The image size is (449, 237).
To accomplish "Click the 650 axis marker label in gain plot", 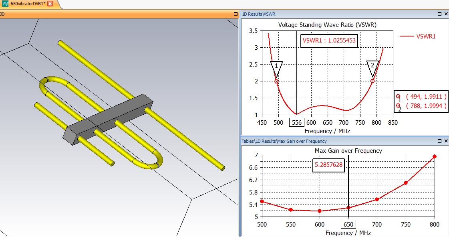I will tap(348, 225).
